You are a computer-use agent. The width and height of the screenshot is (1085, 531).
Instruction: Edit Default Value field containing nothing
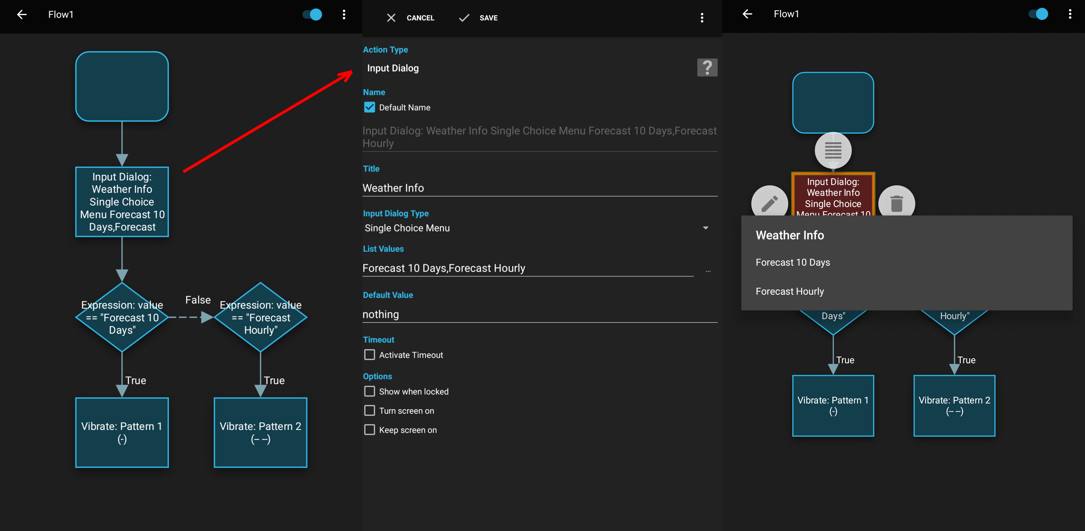coord(540,315)
